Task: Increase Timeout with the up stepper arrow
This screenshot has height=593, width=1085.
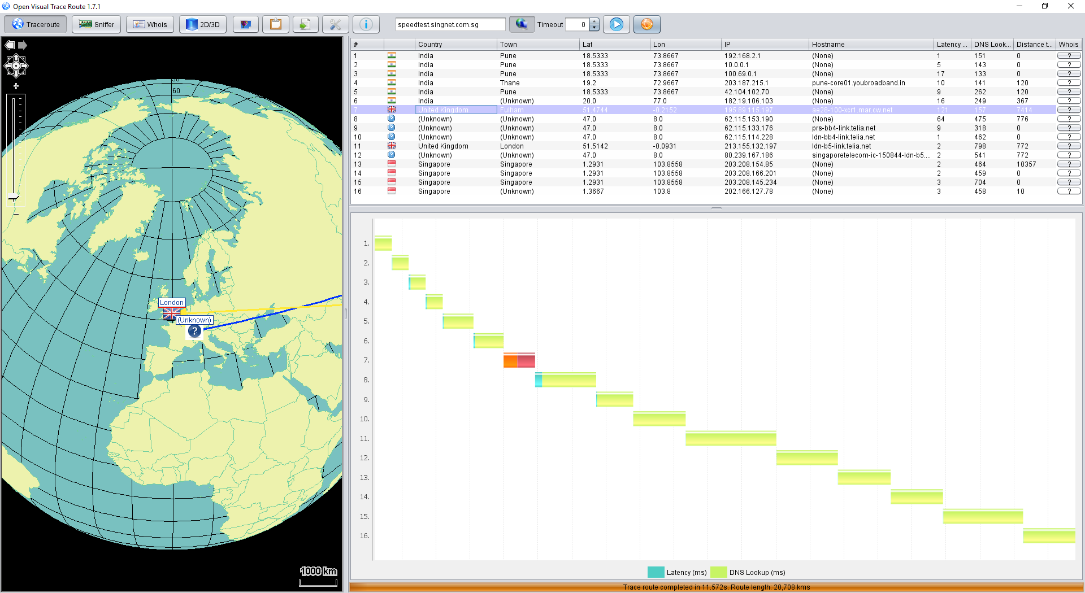Action: click(x=594, y=21)
